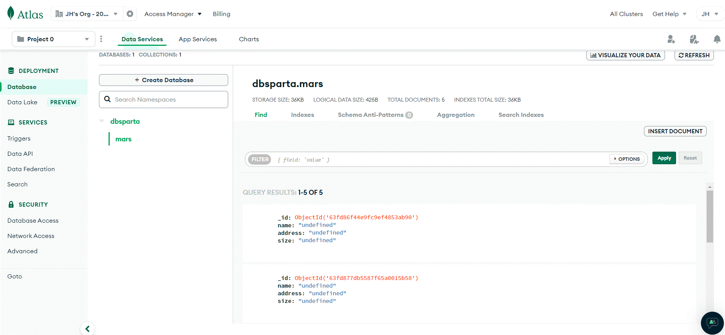Viewport: 725px width, 335px height.
Task: Collapse the dbsparta database tree
Action: [x=102, y=121]
